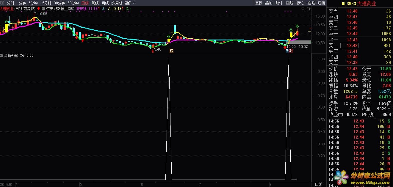Image resolution: width=393 pixels, height=187 pixels.
Task: Click the 返回 back button
Action: [321, 3]
